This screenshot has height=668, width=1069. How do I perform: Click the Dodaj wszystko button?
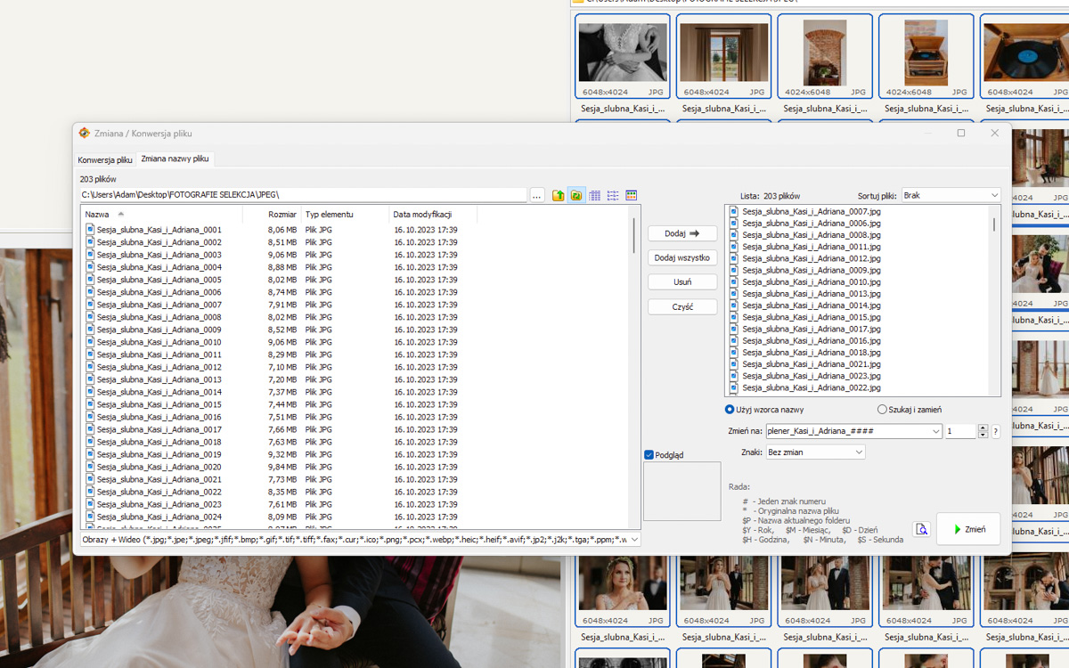pos(682,257)
